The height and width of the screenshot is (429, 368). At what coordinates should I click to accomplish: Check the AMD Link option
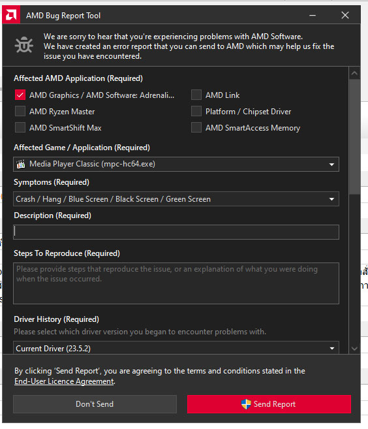point(196,95)
